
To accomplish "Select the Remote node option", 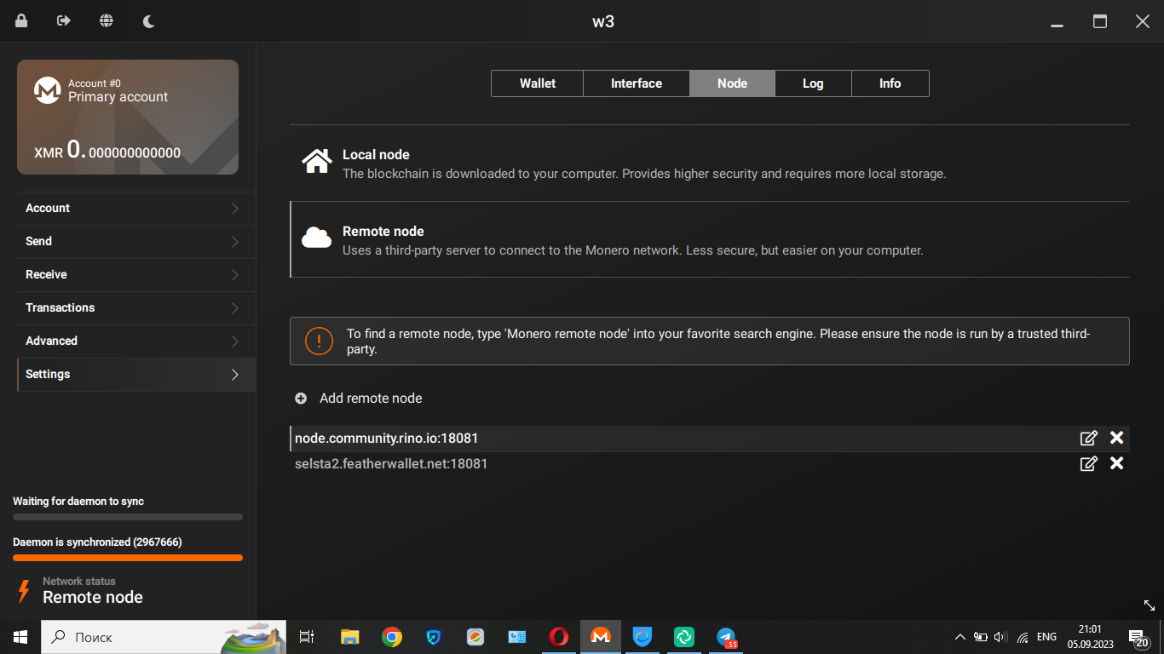I will [x=383, y=232].
